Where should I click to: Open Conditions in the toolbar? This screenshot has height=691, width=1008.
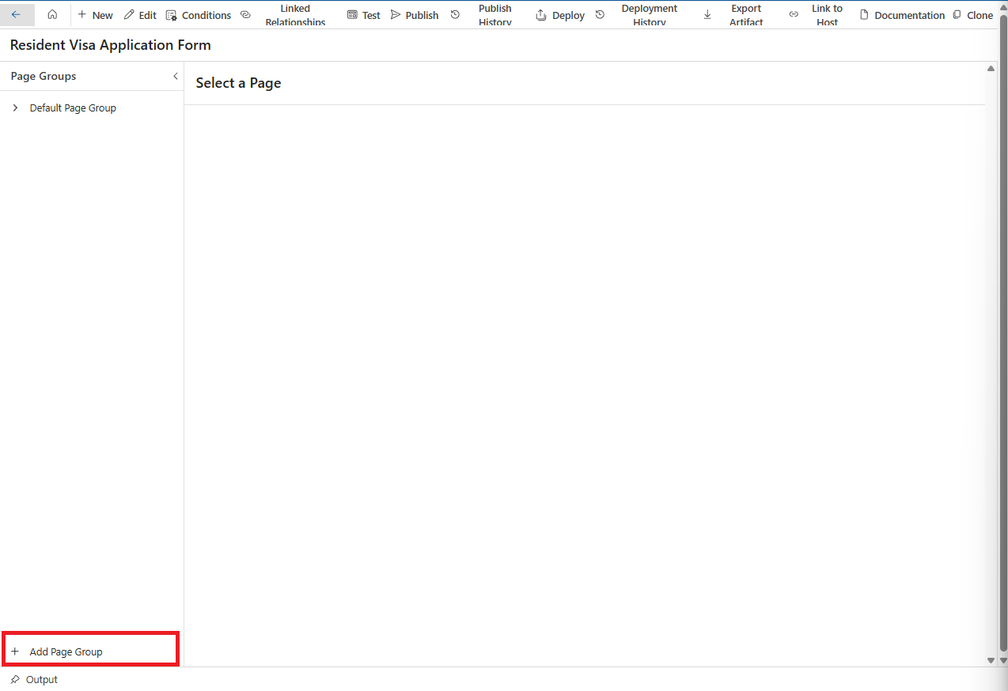[x=199, y=15]
